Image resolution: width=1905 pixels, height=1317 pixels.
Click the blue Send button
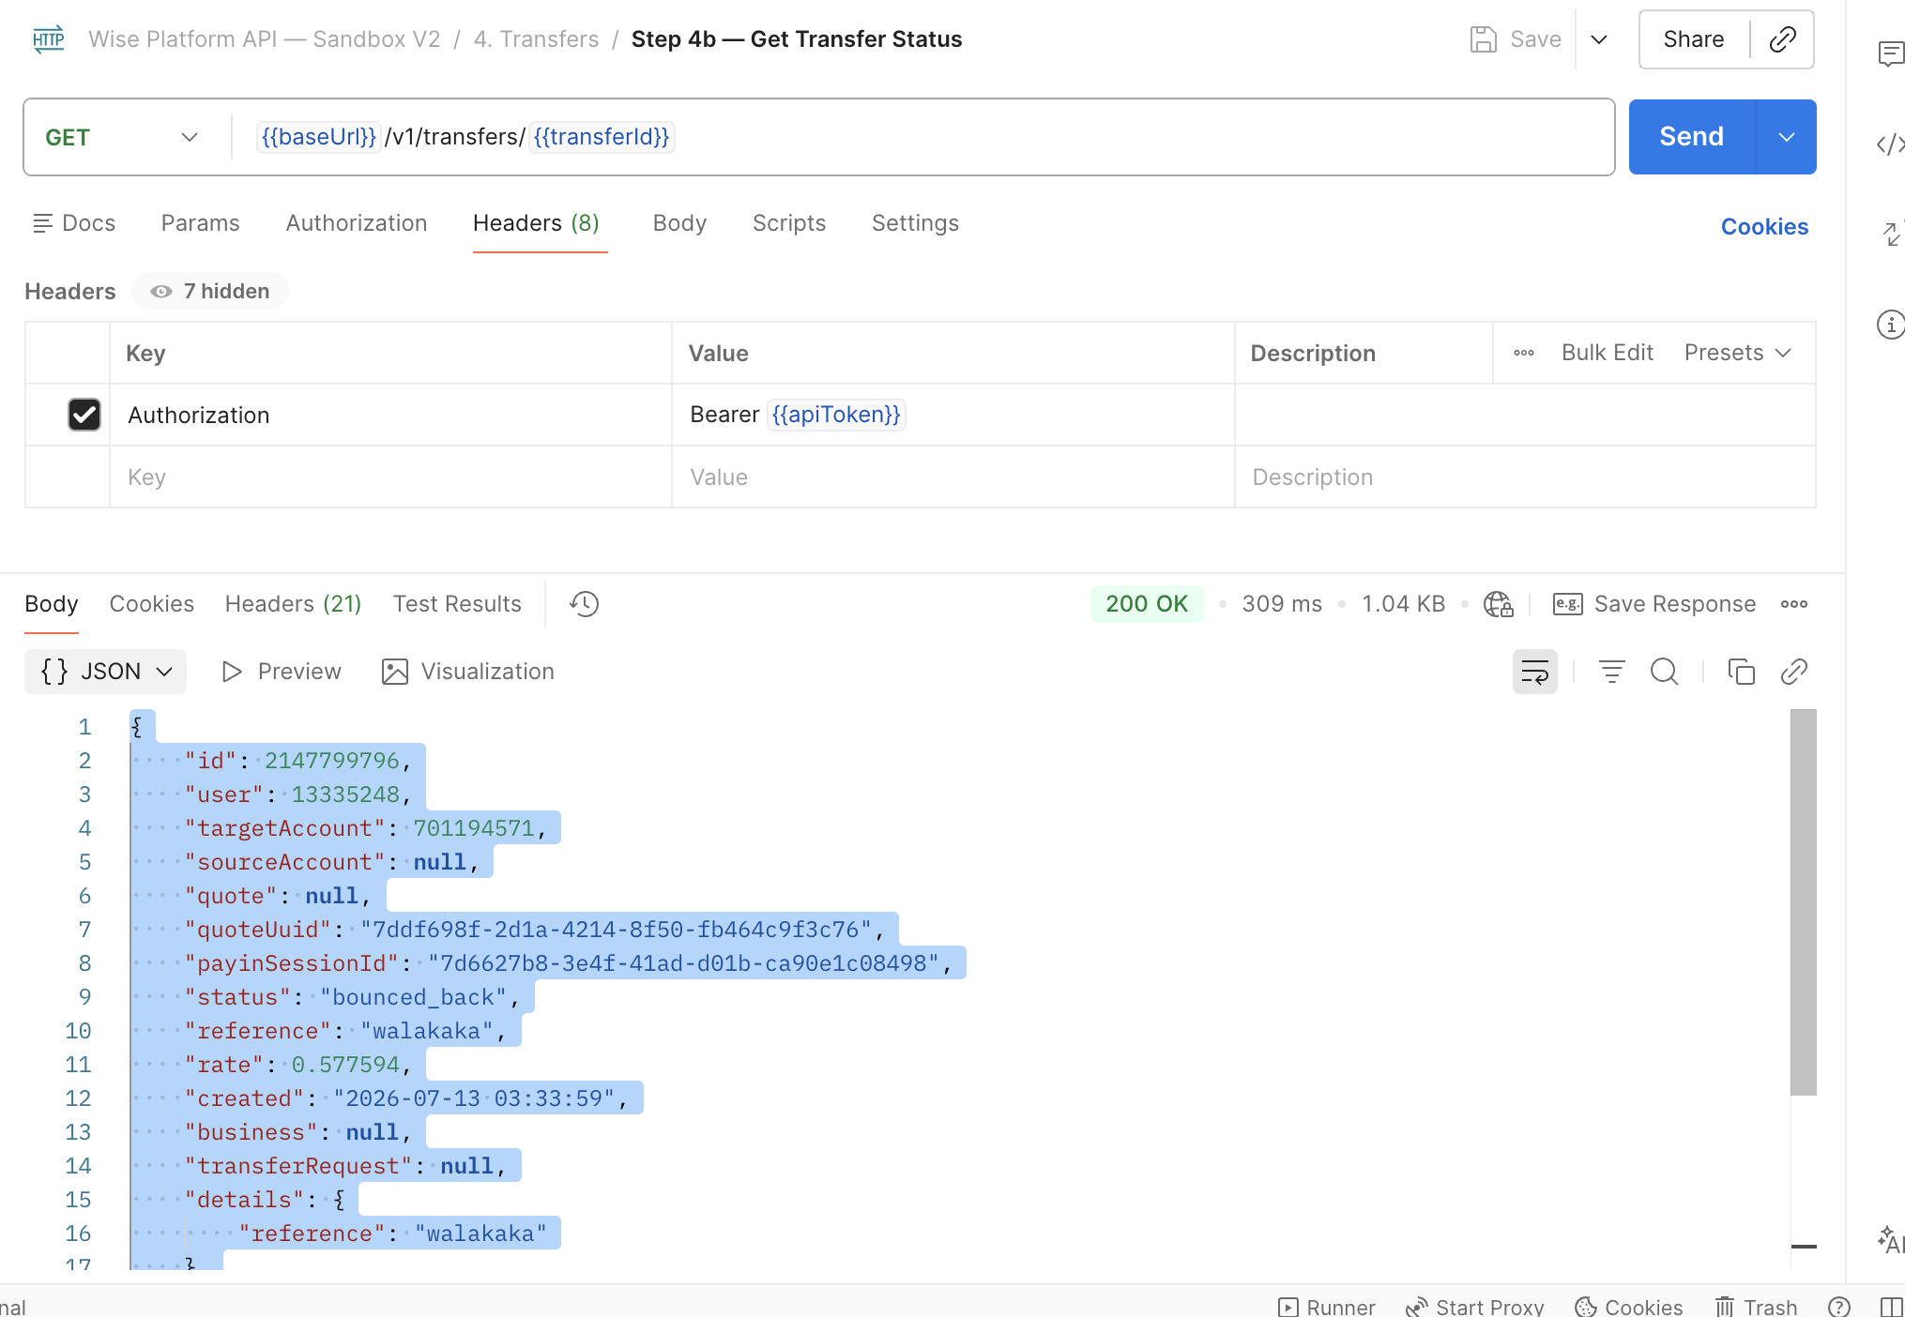tap(1692, 137)
